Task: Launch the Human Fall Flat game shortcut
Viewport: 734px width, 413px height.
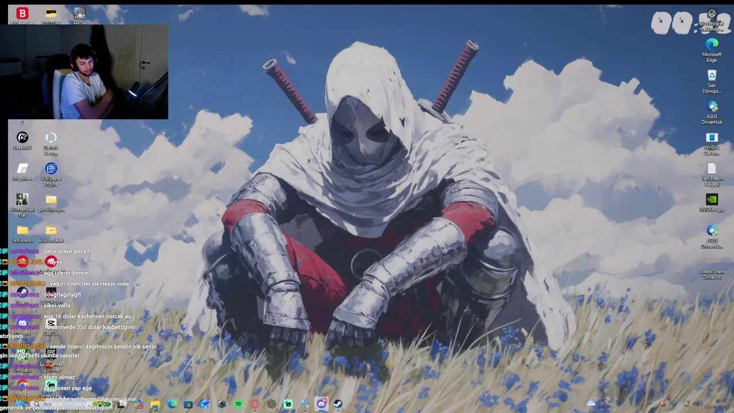Action: 22,205
